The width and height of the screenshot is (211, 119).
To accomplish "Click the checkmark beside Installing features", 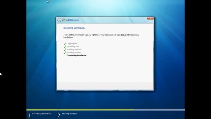I will 65,50.
